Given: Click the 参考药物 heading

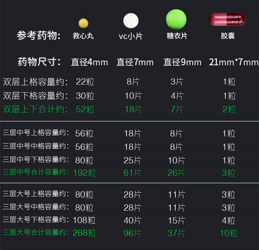Looking at the screenshot, I should (x=39, y=36).
